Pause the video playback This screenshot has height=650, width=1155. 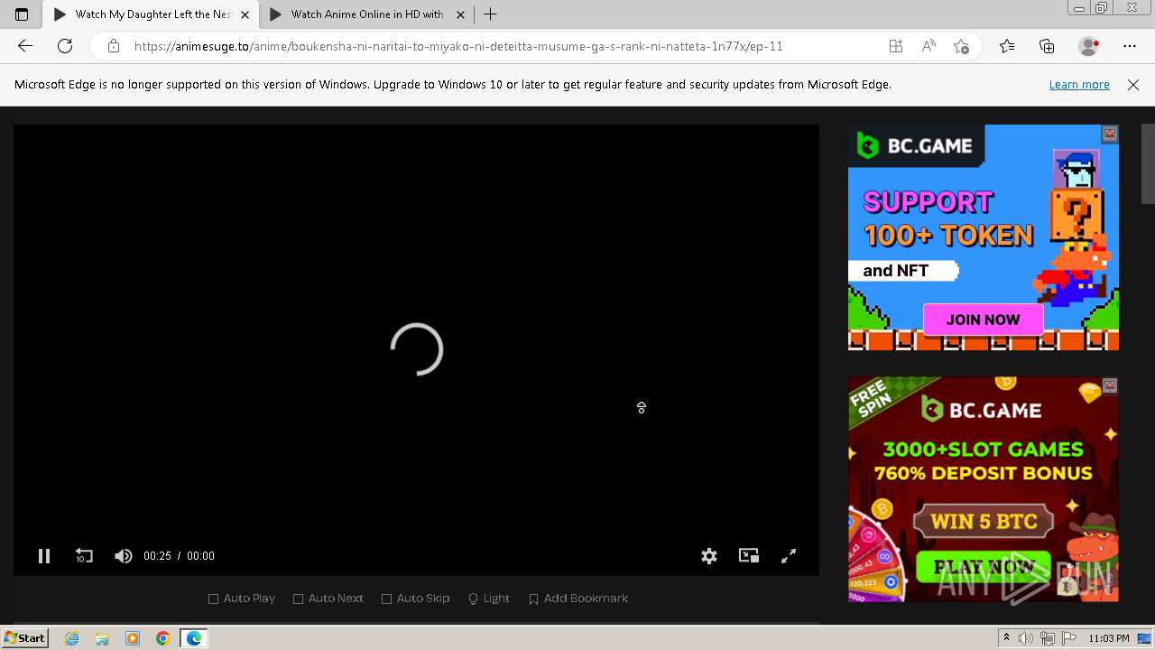(43, 556)
